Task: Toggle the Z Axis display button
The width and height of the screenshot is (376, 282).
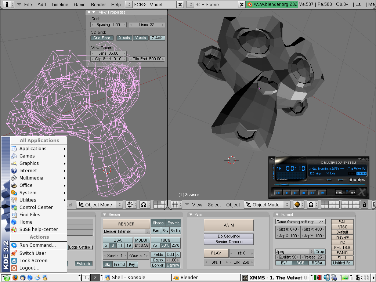Action: [157, 38]
